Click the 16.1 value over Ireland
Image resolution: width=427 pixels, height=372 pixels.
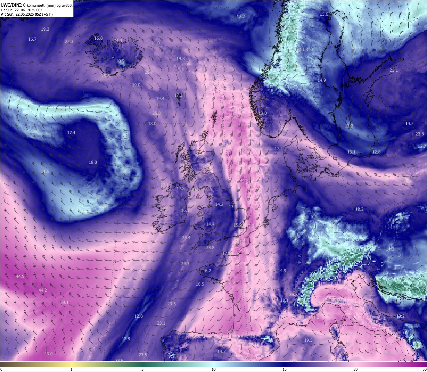pyautogui.click(x=185, y=211)
